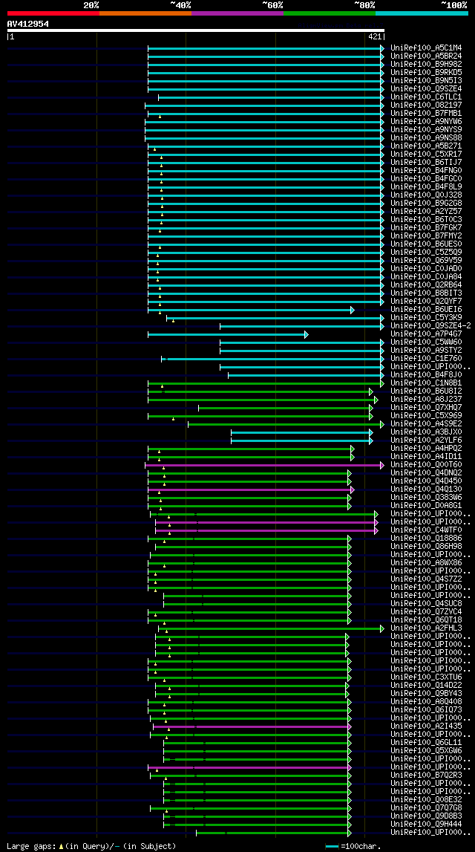Select the UniRef100_C0JAD0 label
Image resolution: width=475 pixels, height=852 pixels.
point(426,268)
